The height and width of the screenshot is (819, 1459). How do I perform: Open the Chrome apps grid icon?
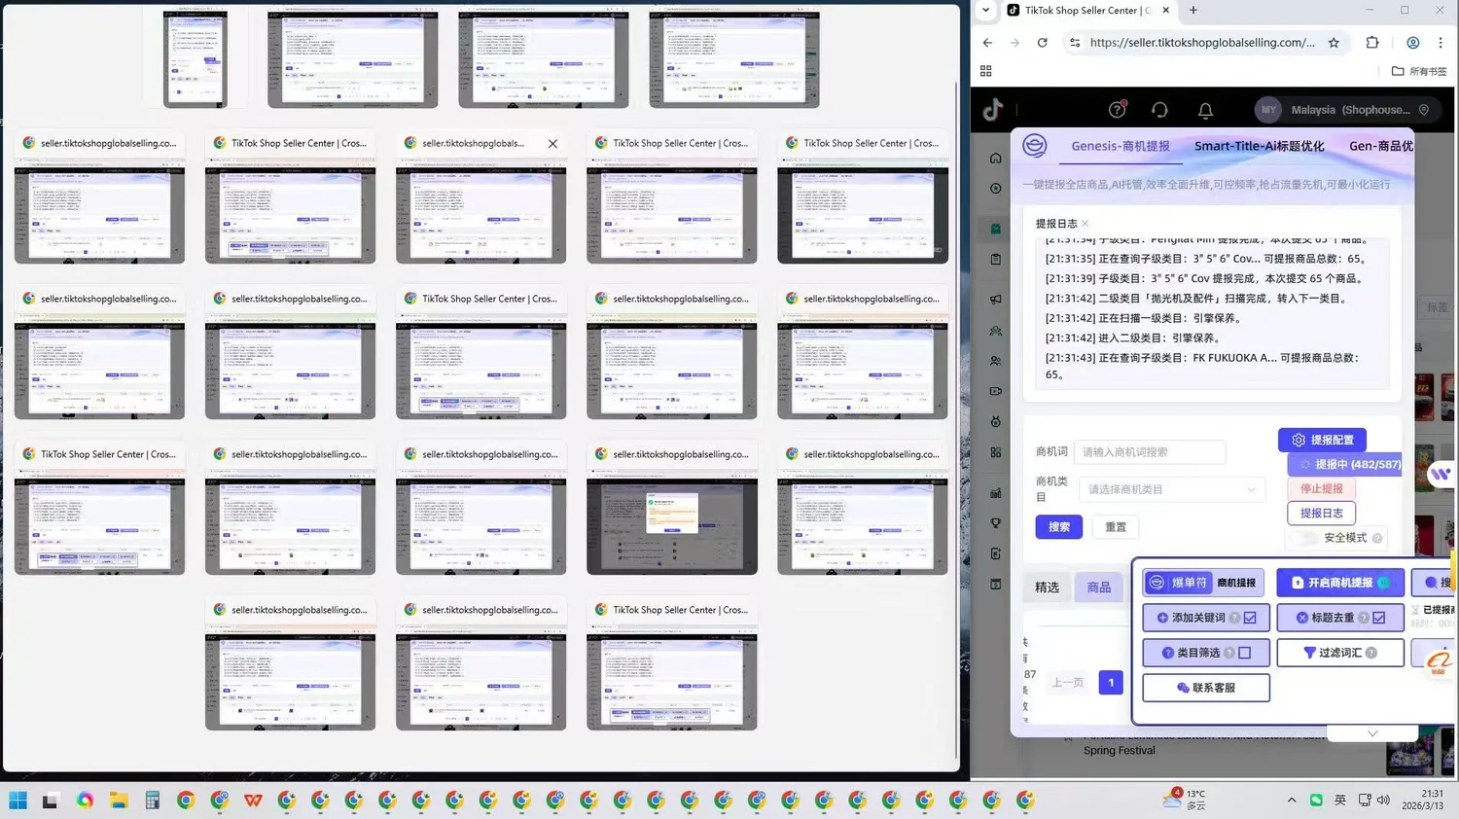pyautogui.click(x=985, y=71)
